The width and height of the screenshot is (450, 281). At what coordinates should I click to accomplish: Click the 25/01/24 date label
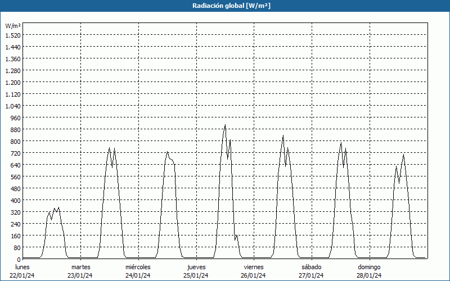(196, 275)
